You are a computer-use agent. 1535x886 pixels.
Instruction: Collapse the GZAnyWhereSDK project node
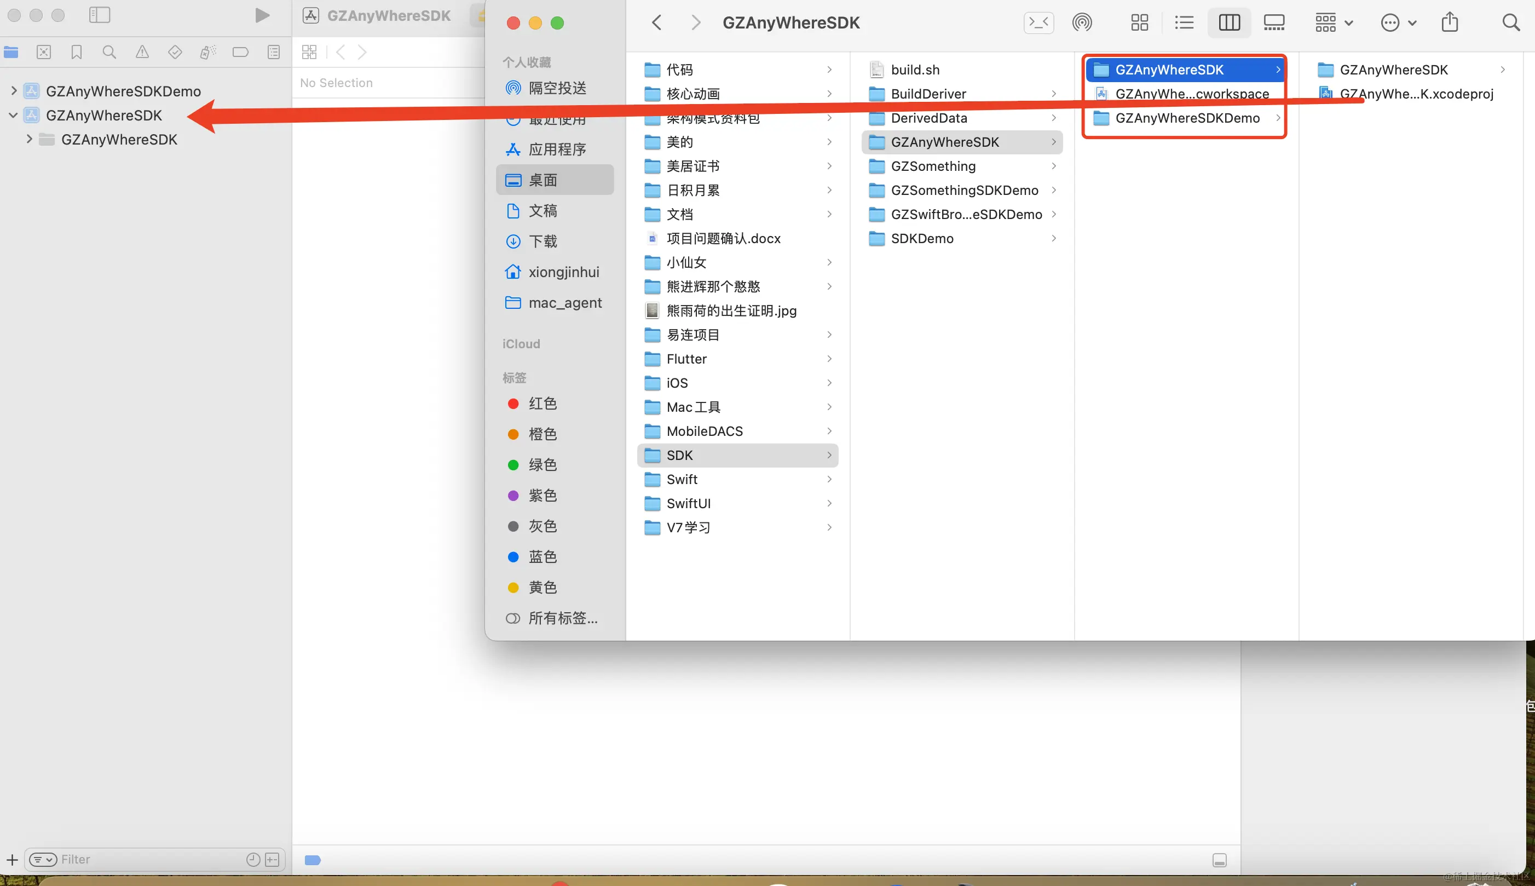pyautogui.click(x=13, y=116)
